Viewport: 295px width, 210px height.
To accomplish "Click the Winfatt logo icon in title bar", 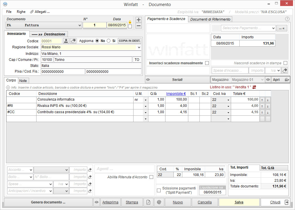I will click(x=5, y=4).
